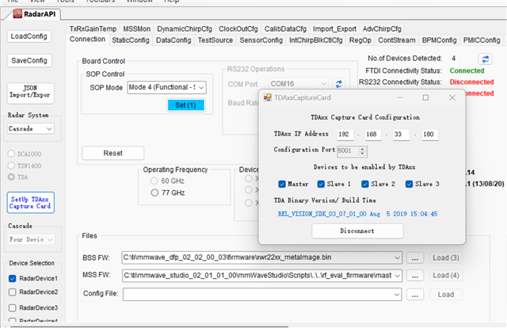The width and height of the screenshot is (507, 328).
Task: Select the 60 GHz operating frequency
Action: pos(154,181)
